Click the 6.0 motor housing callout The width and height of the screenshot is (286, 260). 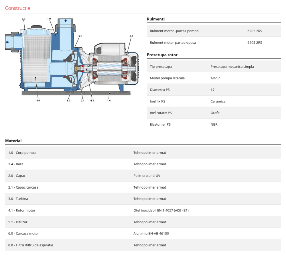point(131,36)
